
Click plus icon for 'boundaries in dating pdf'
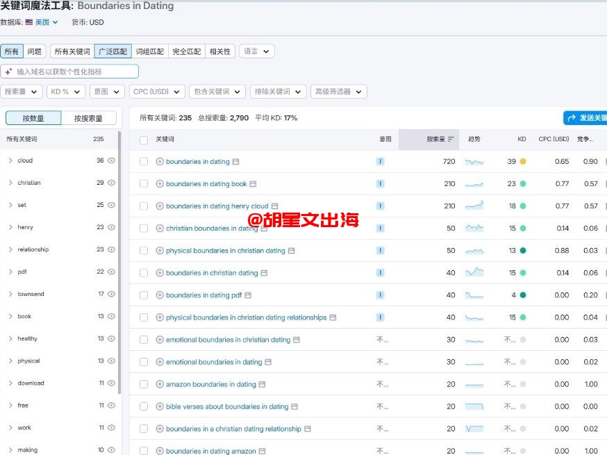pyautogui.click(x=160, y=295)
